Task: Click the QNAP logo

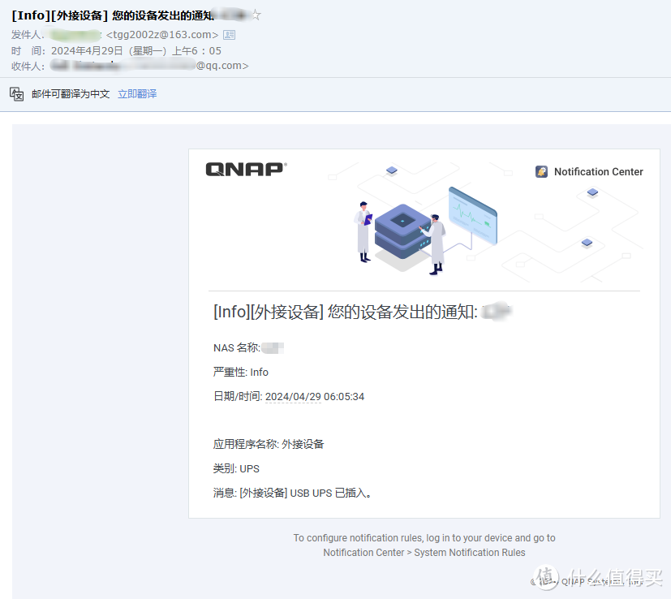Action: (246, 169)
